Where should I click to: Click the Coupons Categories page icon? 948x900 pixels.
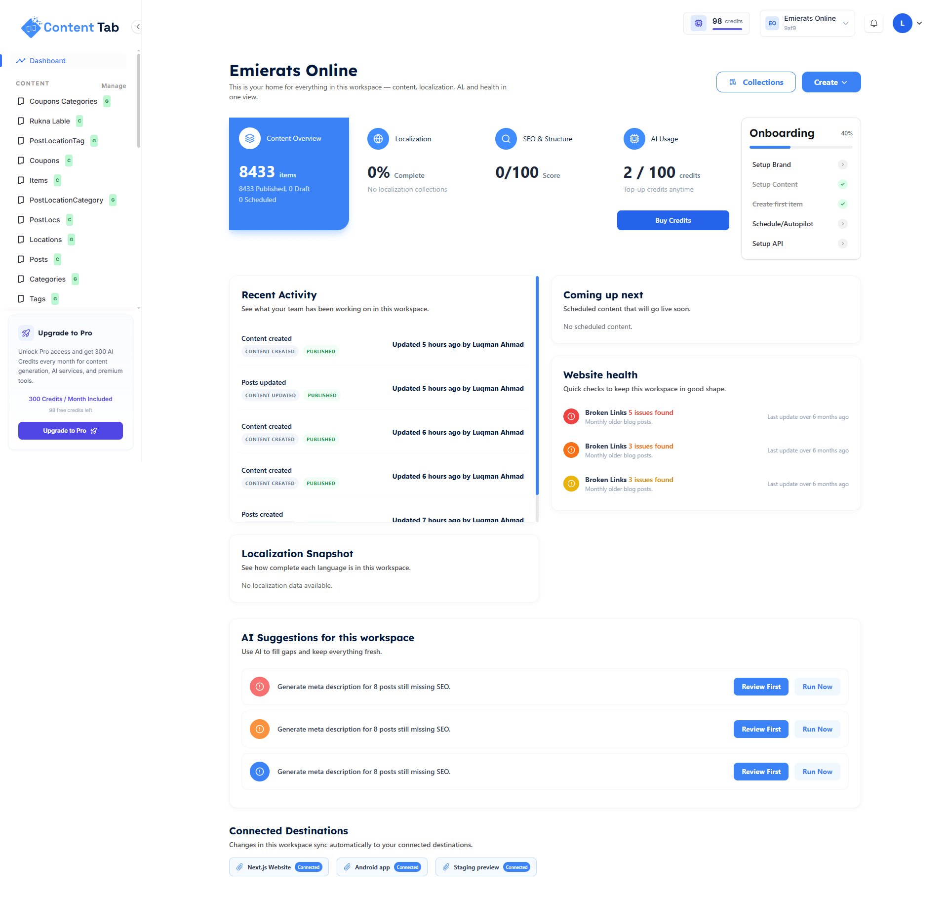click(x=21, y=101)
